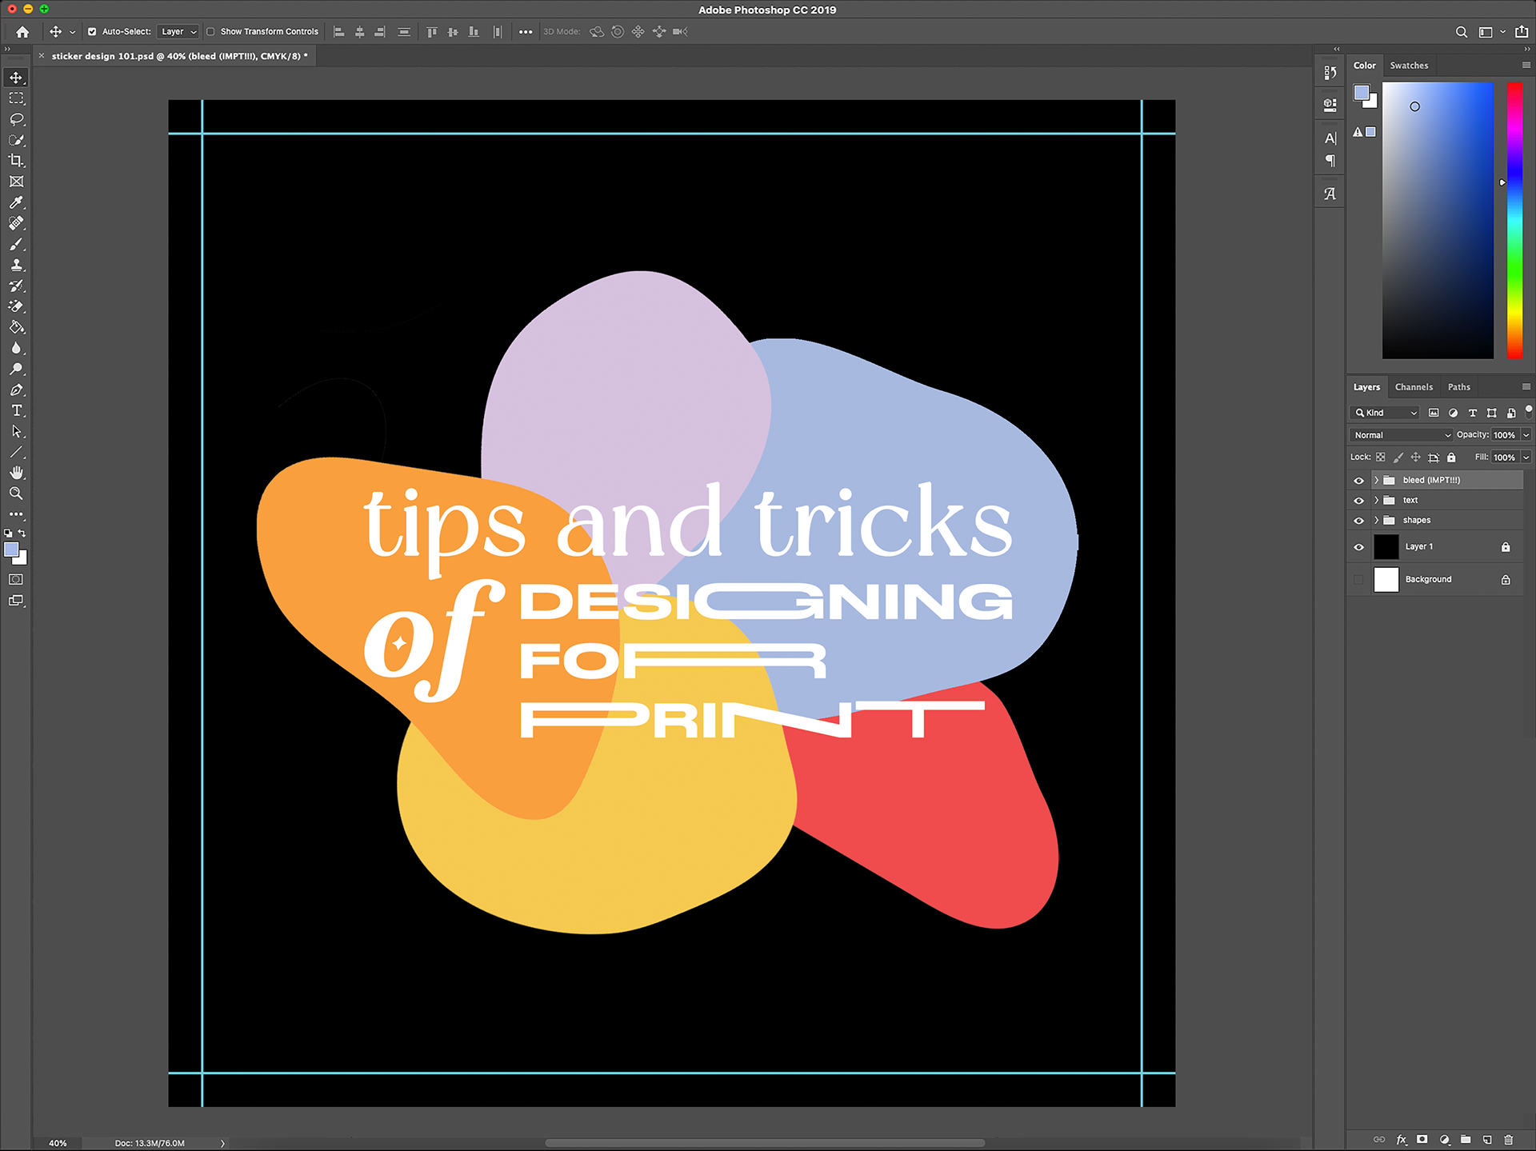Viewport: 1536px width, 1151px height.
Task: Select the Spot Healing Brush tool
Action: click(16, 223)
